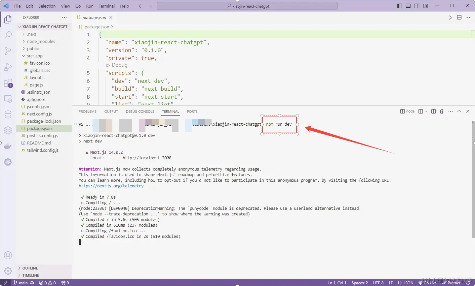Open the Extensions view with update badge
The image size is (475, 286).
click(8, 83)
